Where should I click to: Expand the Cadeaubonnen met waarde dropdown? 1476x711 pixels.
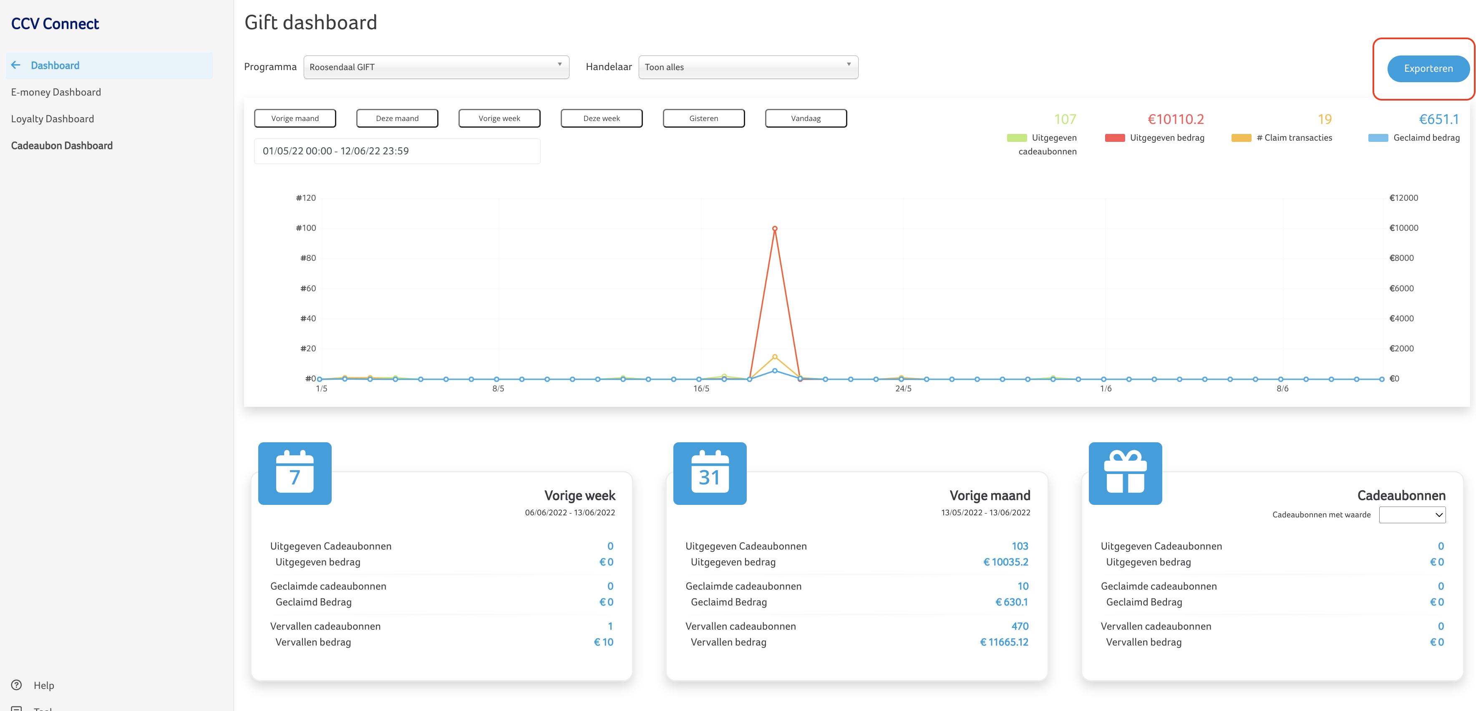click(1412, 514)
